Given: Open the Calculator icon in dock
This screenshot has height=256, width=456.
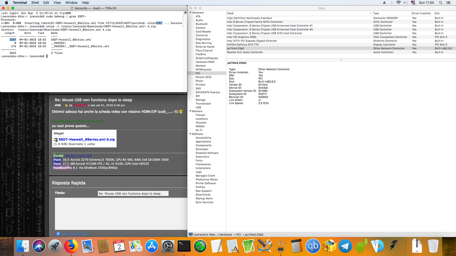Looking at the screenshot, I should [x=297, y=246].
